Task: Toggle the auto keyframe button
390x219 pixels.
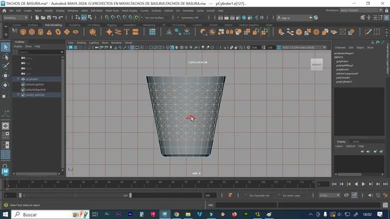Action: pos(378,195)
